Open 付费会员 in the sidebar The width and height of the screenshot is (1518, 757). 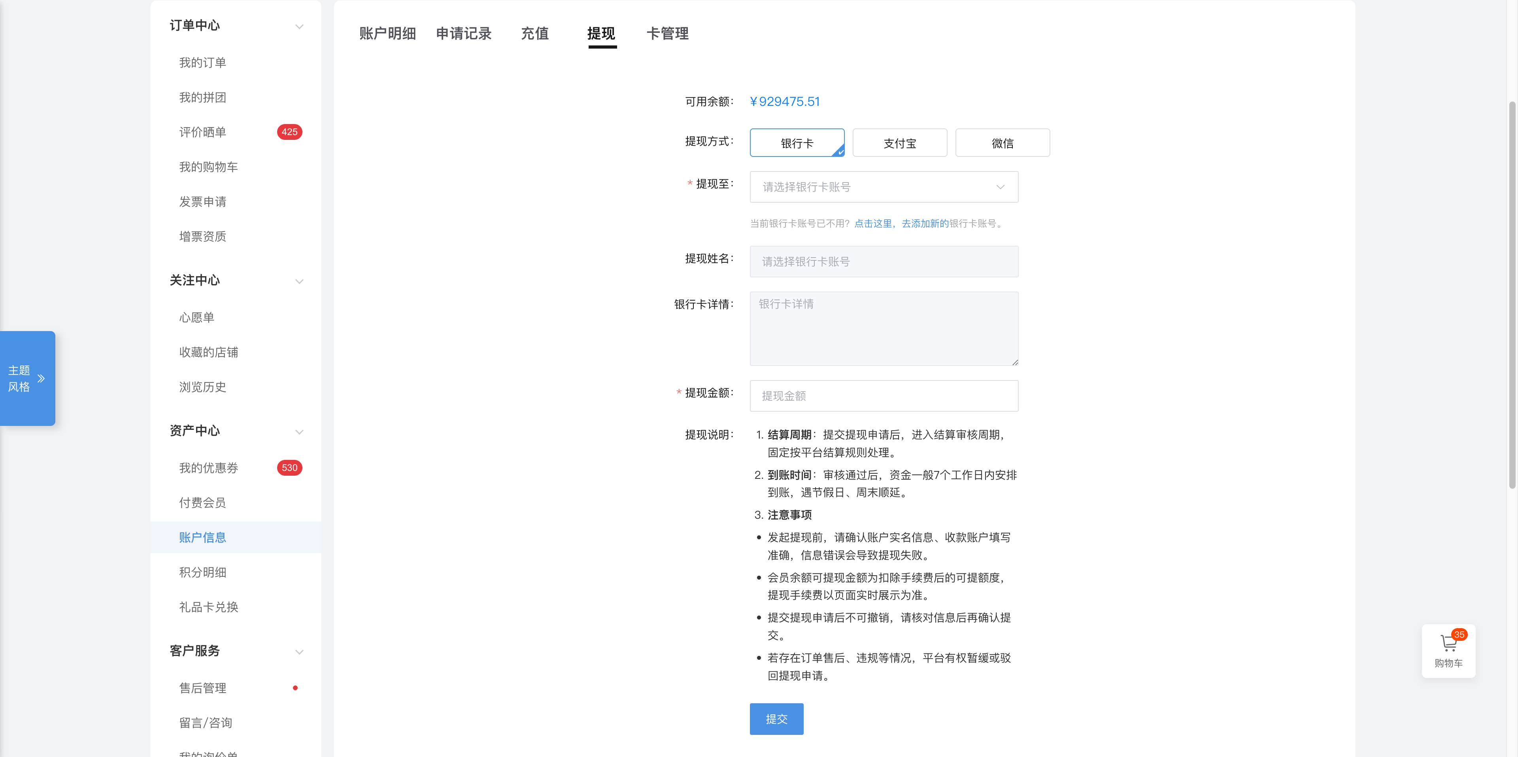[x=202, y=503]
